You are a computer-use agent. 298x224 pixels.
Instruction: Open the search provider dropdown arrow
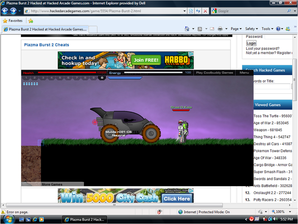pyautogui.click(x=295, y=11)
